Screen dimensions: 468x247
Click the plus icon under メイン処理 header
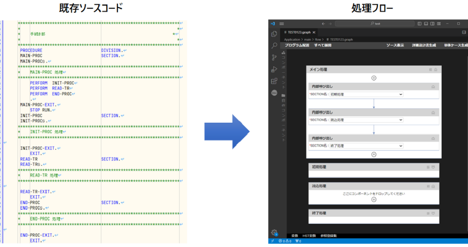point(373,78)
